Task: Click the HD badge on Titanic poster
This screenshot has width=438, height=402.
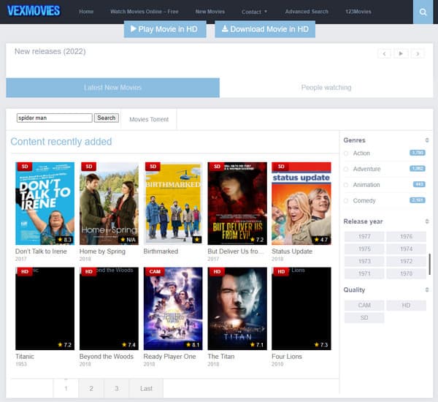Action: point(25,272)
